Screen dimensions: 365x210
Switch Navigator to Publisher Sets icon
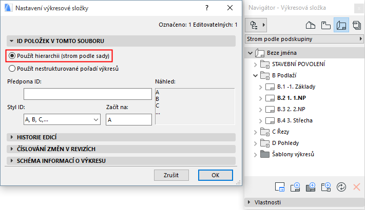(x=357, y=25)
